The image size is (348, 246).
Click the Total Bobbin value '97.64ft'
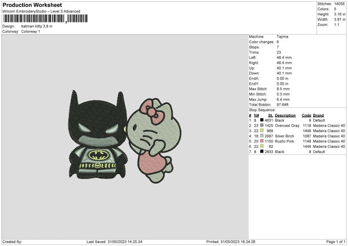pyautogui.click(x=282, y=104)
